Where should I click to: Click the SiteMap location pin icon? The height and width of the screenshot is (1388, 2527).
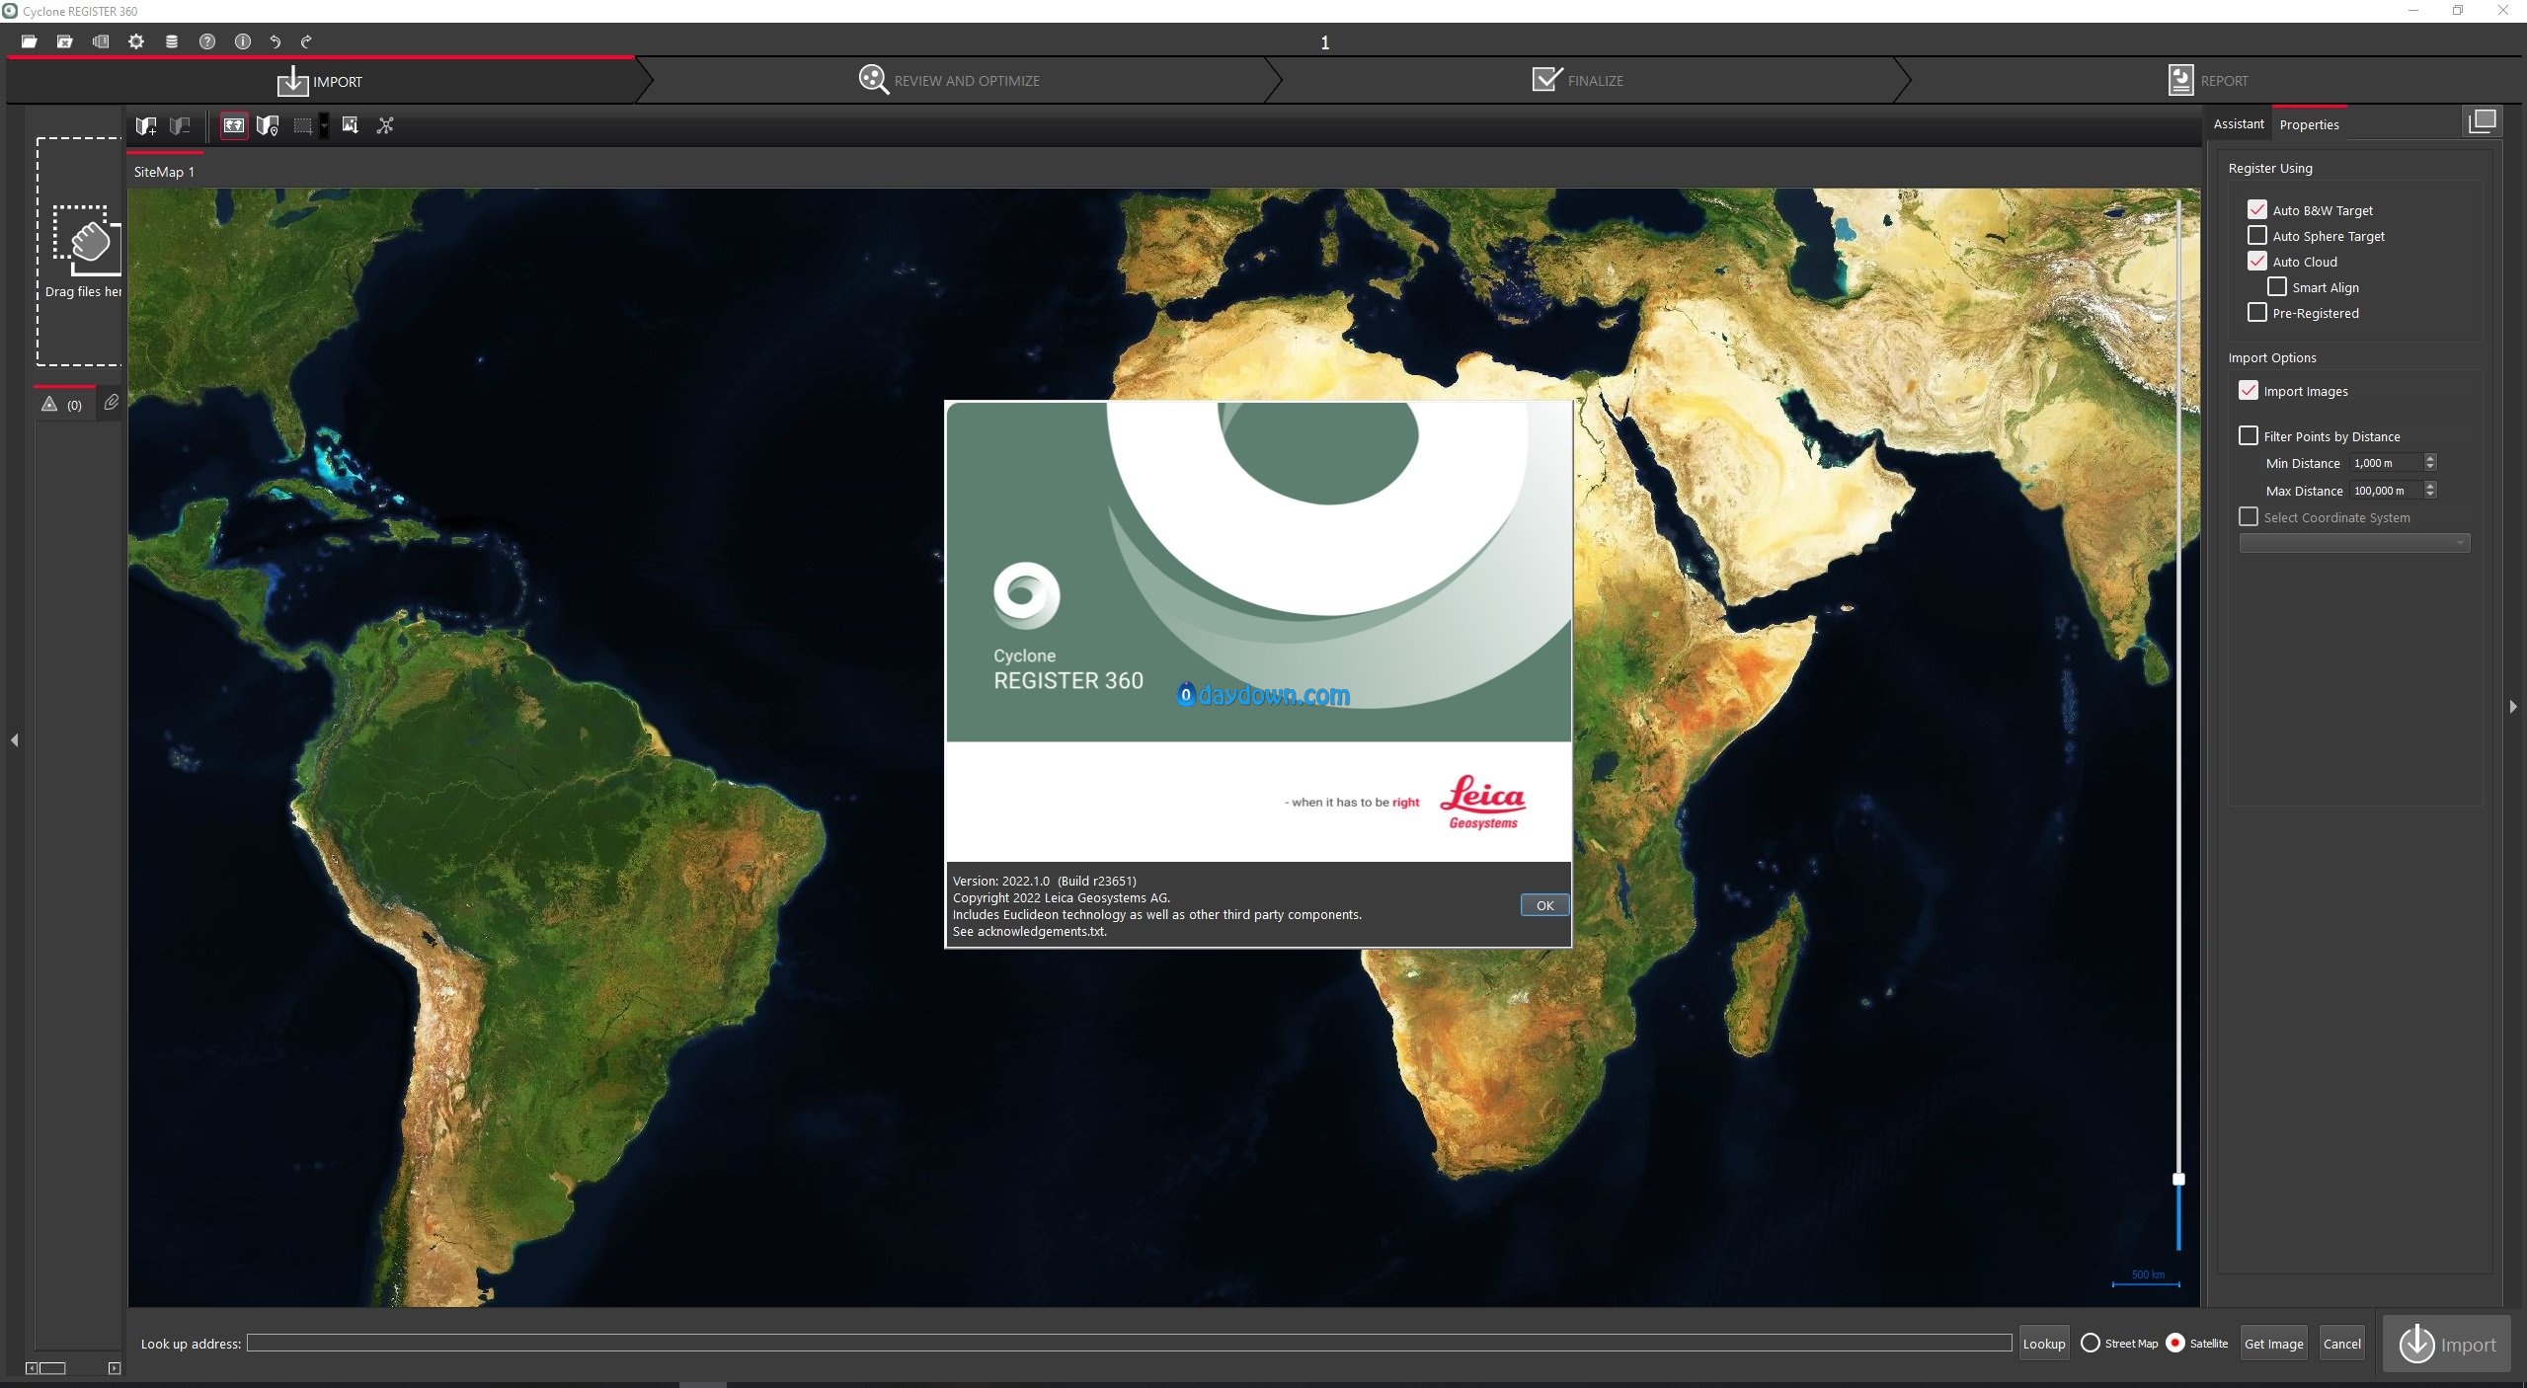tap(268, 125)
